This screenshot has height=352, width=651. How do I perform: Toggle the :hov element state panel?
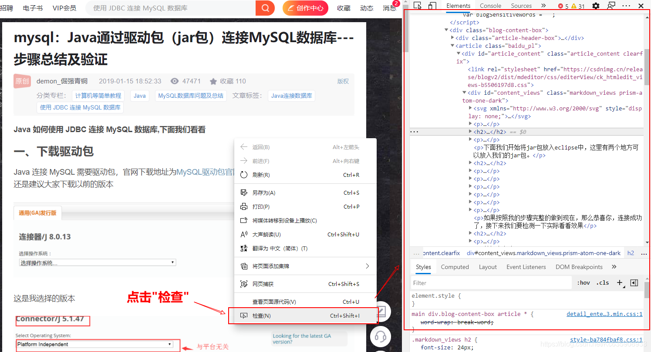[x=584, y=282]
